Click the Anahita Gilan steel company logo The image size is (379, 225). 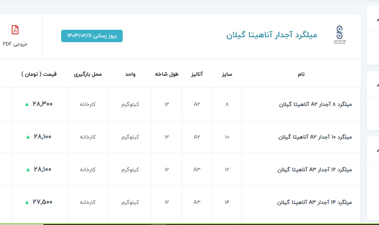(x=339, y=35)
